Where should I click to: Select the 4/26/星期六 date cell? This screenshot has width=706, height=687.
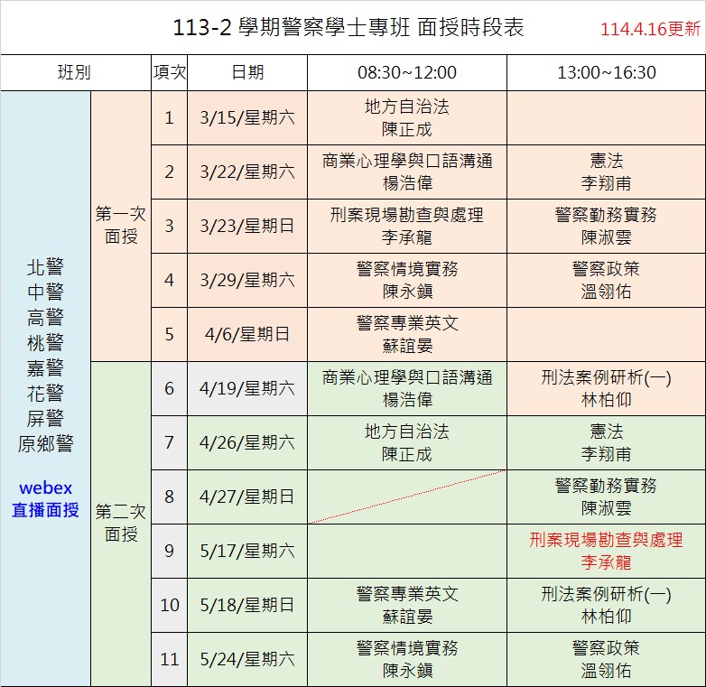(247, 443)
